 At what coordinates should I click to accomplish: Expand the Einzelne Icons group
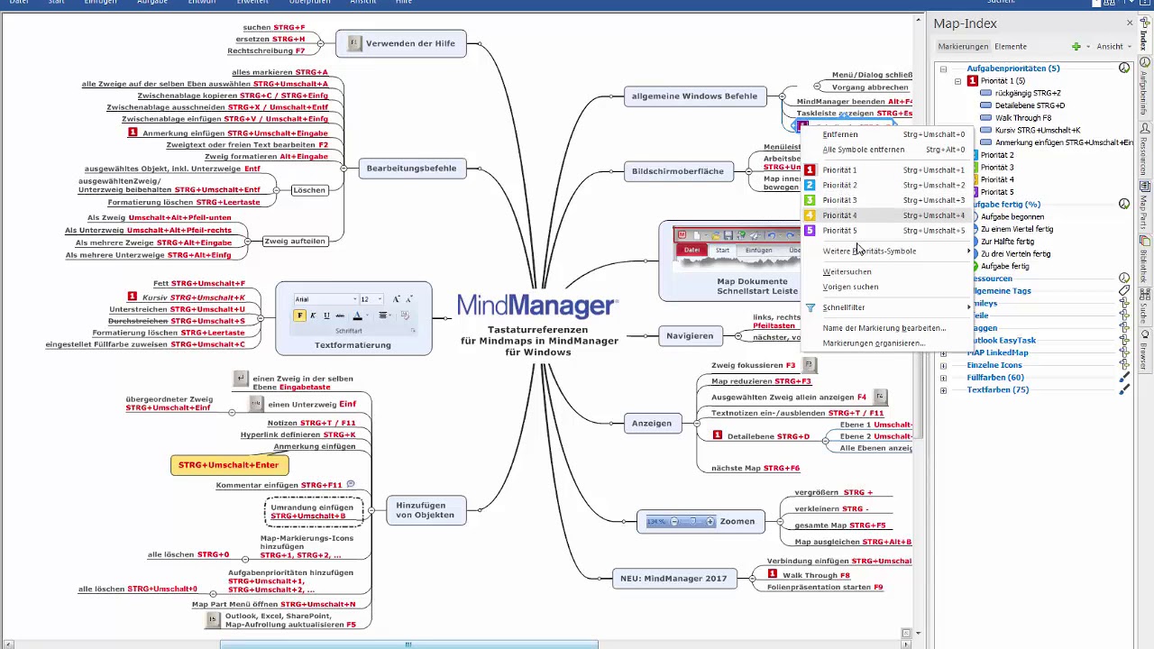pos(943,365)
